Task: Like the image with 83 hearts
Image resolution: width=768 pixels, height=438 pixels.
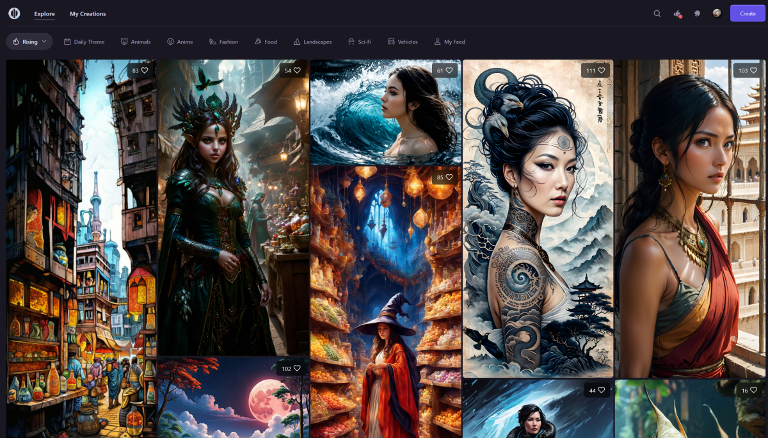Action: 145,70
